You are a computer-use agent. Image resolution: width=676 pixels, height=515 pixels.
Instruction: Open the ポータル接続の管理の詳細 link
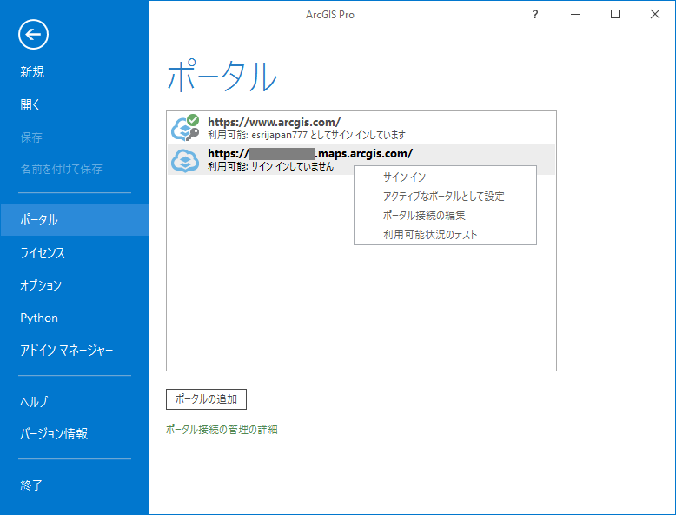click(222, 430)
